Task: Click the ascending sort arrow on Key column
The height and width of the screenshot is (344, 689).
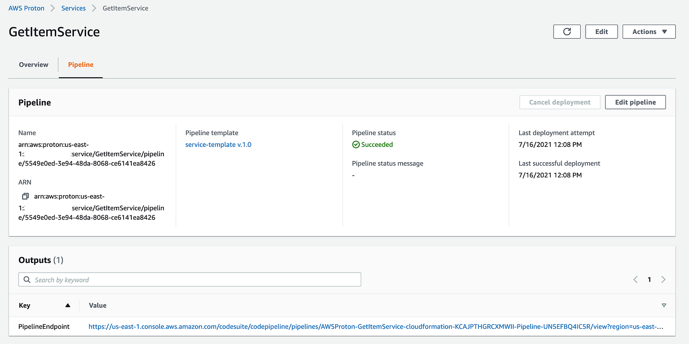Action: 67,305
